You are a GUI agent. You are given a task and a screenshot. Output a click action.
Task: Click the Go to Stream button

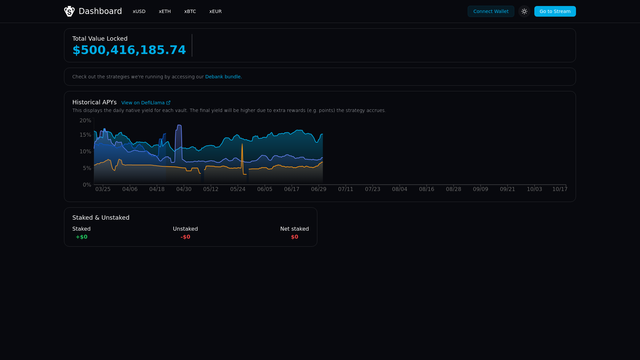pos(555,11)
